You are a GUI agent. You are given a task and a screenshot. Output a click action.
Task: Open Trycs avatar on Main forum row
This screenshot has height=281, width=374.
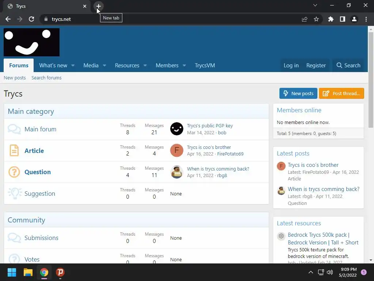[177, 129]
